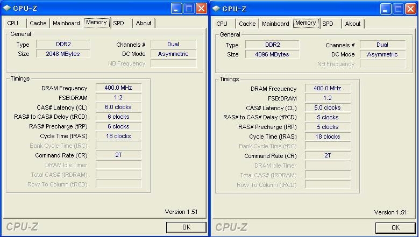The height and width of the screenshot is (237, 419).
Task: Click the 400.0 MHz DRAM Frequency in left window
Action: [x=119, y=88]
